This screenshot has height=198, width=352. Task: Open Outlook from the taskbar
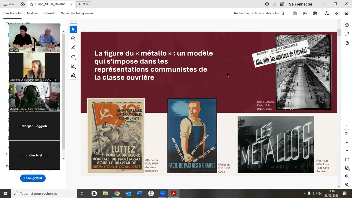point(128,193)
